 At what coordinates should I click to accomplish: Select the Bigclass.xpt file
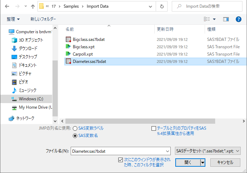click(84, 47)
